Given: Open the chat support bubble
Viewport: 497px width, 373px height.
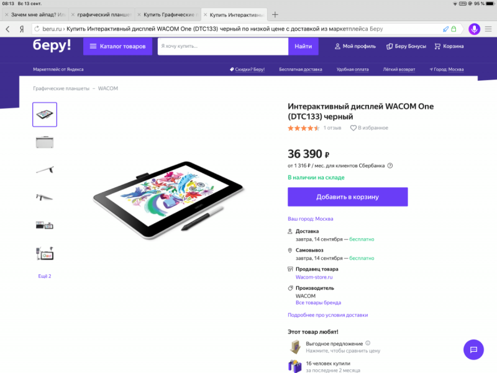Looking at the screenshot, I should pos(473,349).
